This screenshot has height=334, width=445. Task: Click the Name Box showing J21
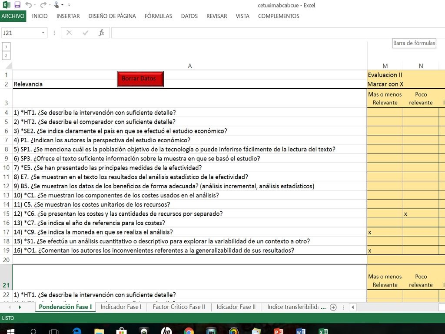(x=21, y=33)
